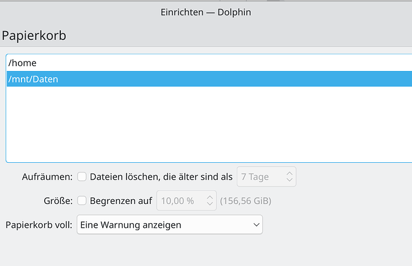Image resolution: width=412 pixels, height=266 pixels.
Task: Increase days with the "7 Tage" up arrow
Action: [x=289, y=173]
